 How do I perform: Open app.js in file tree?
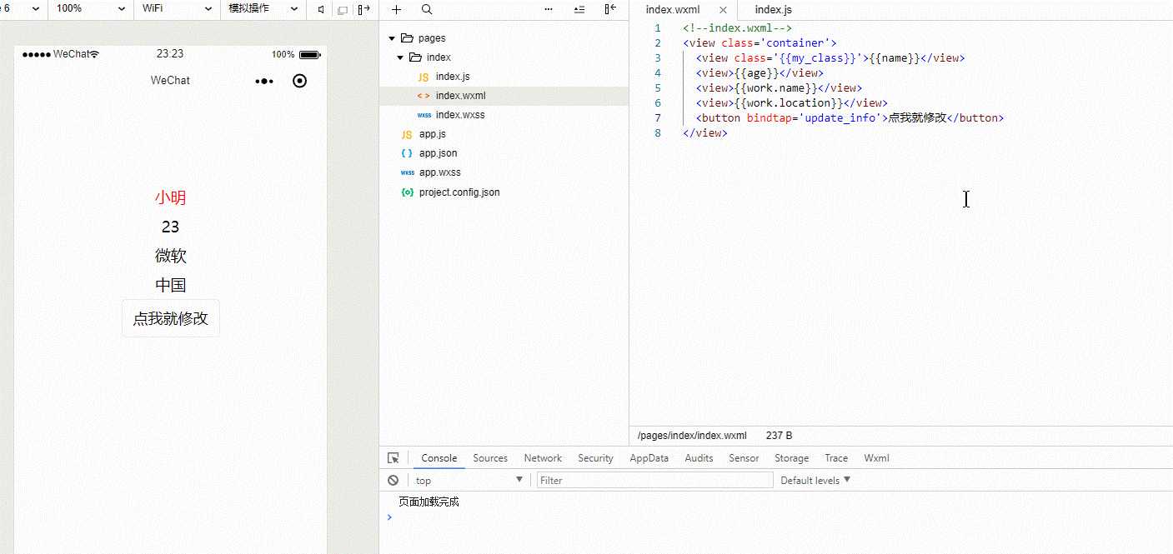point(433,134)
